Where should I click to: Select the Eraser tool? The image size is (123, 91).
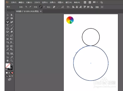12,32
